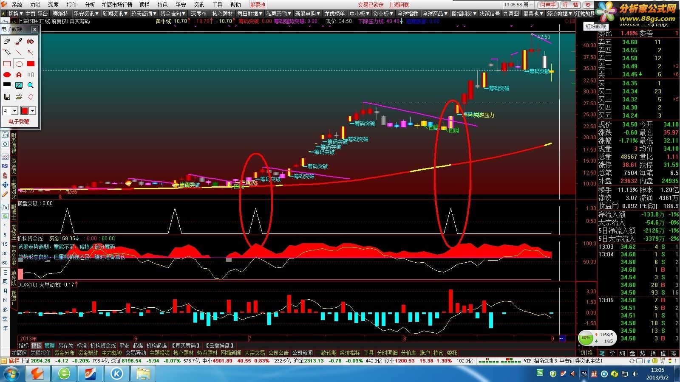The image size is (680, 382).
Task: Open the 帮助 menu
Action: click(235, 5)
